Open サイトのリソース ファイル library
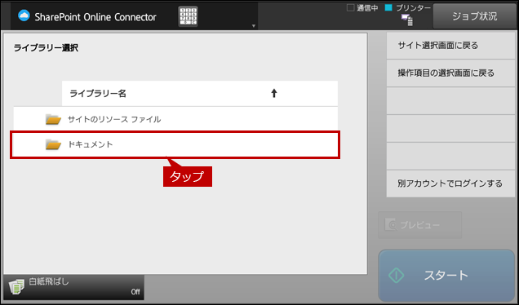Image resolution: width=519 pixels, height=305 pixels. click(175, 119)
